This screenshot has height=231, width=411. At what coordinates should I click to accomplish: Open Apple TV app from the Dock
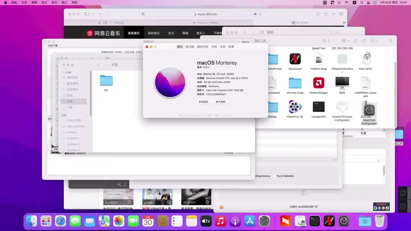(x=206, y=221)
